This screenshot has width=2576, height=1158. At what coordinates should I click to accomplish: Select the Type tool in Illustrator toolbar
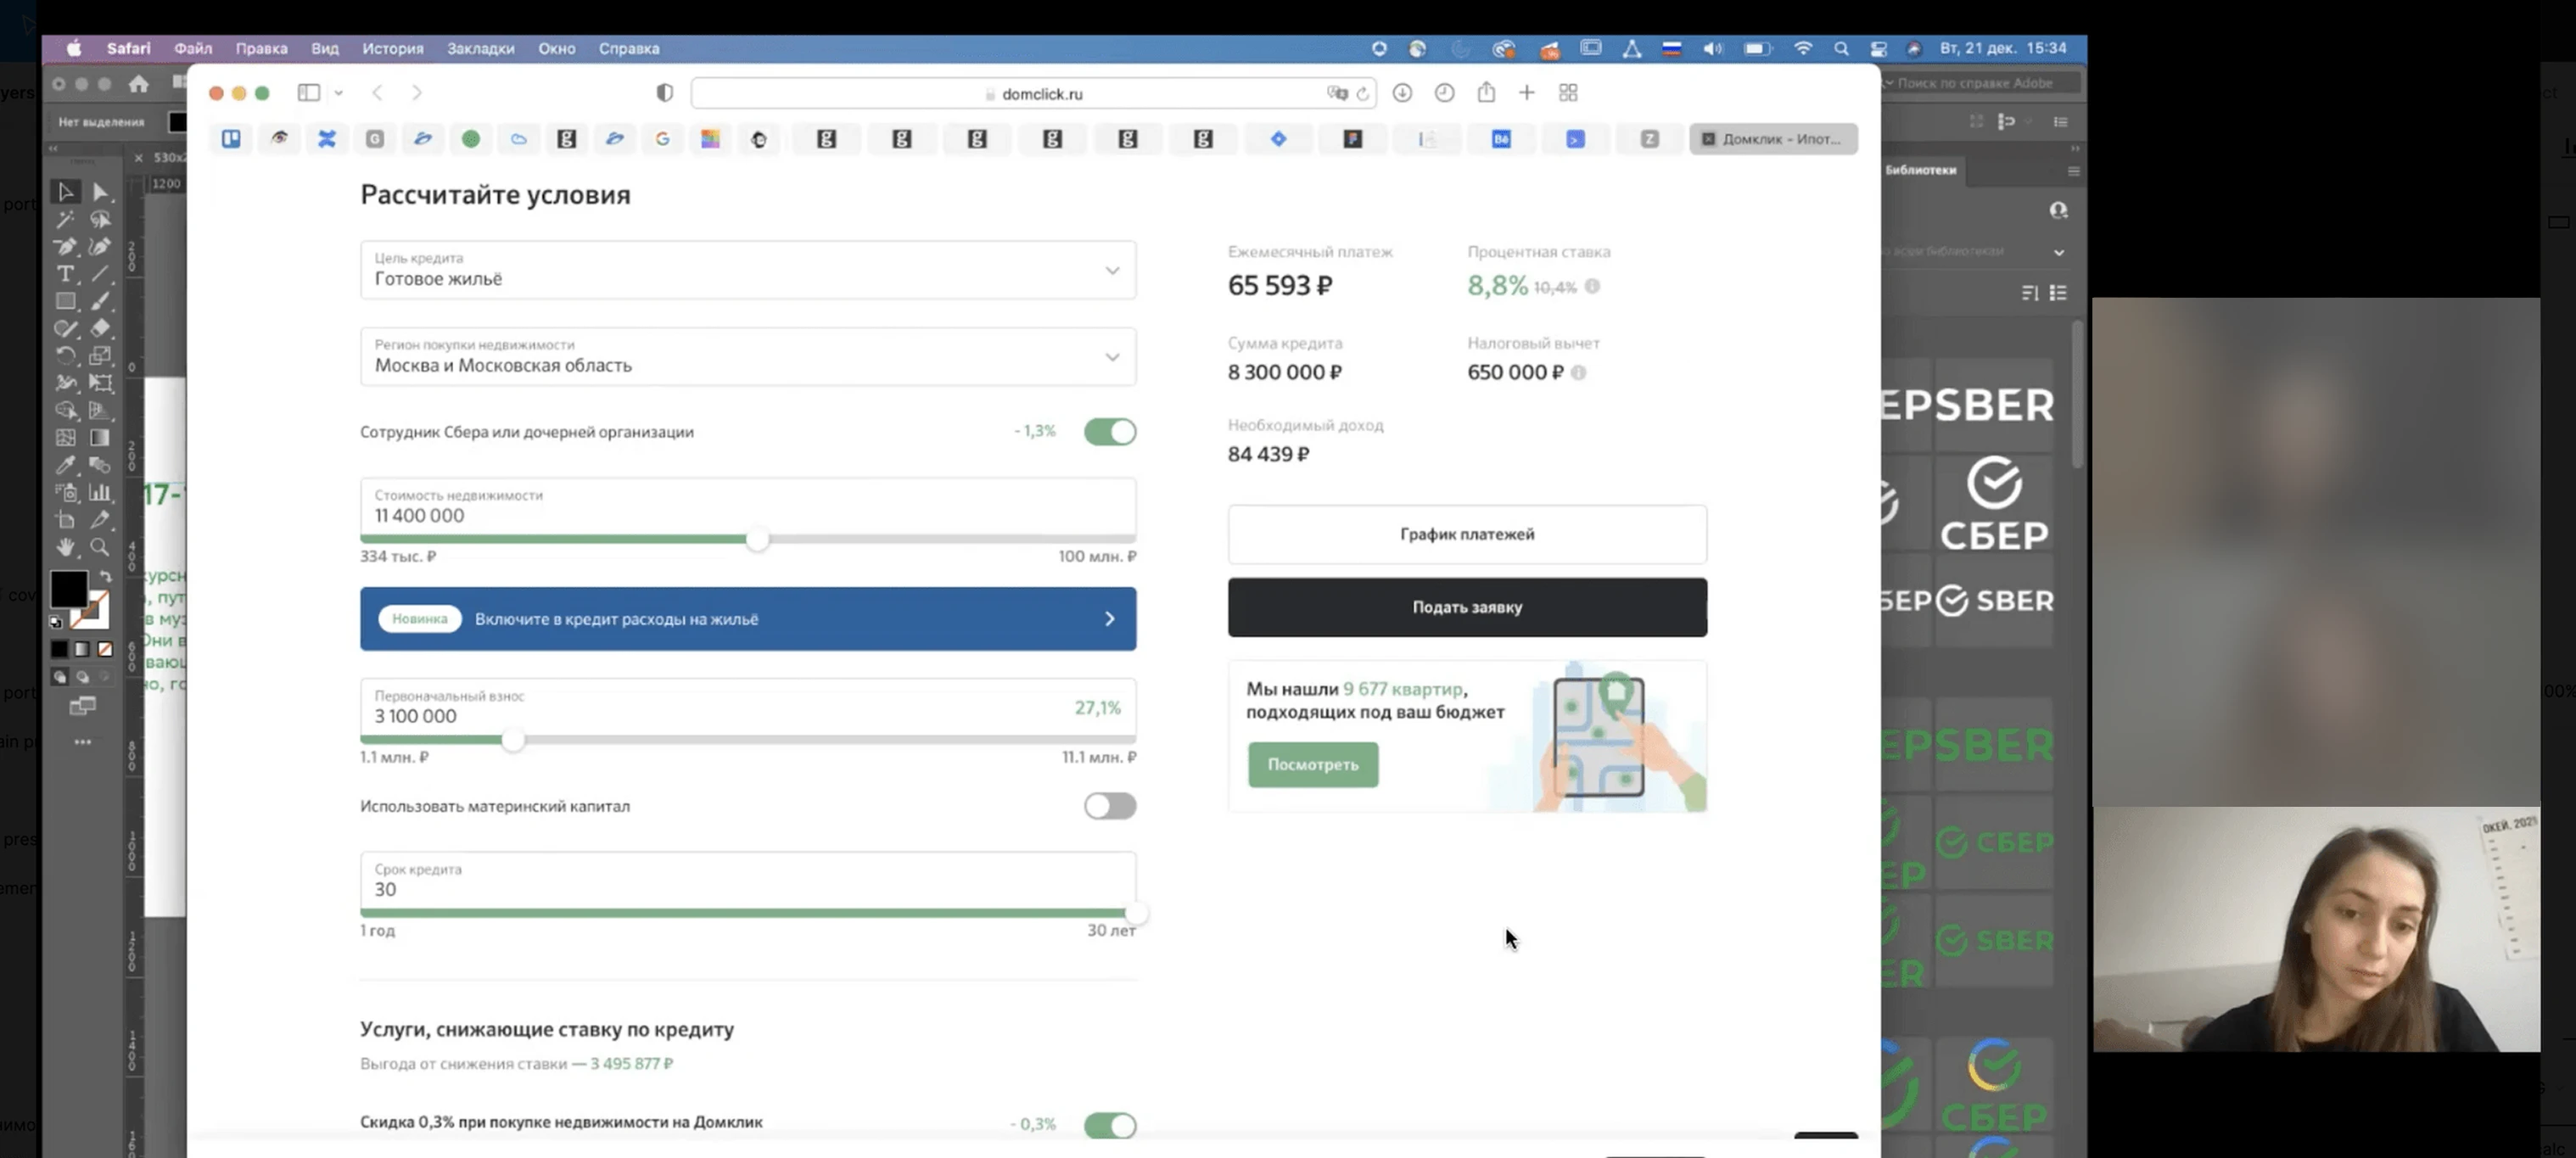[x=65, y=274]
